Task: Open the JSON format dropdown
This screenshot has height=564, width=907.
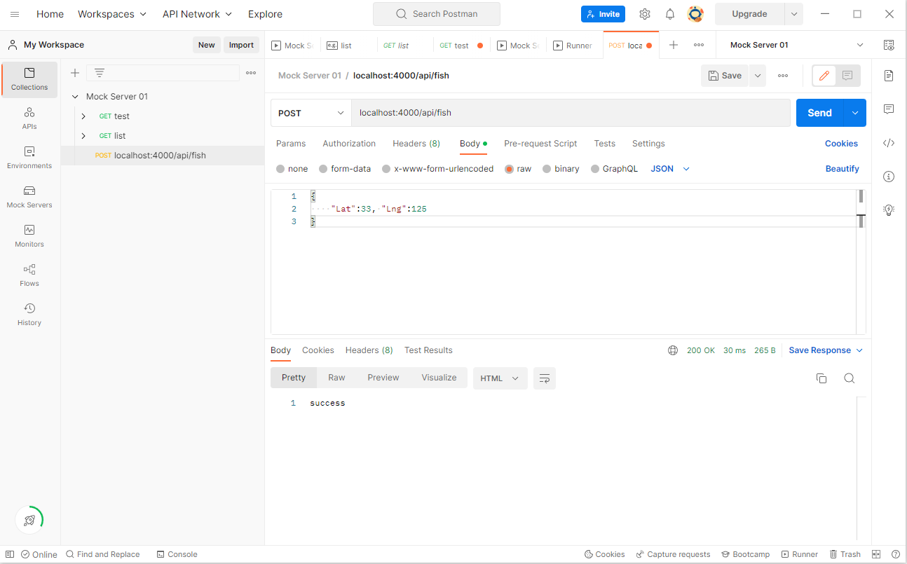Action: 671,169
